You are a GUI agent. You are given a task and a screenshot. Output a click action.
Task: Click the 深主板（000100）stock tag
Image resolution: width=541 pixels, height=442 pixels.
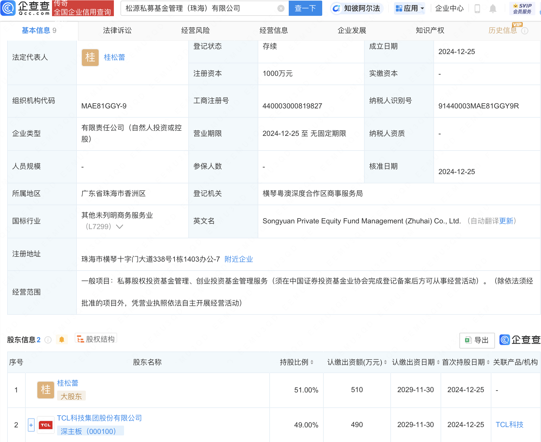pos(90,431)
